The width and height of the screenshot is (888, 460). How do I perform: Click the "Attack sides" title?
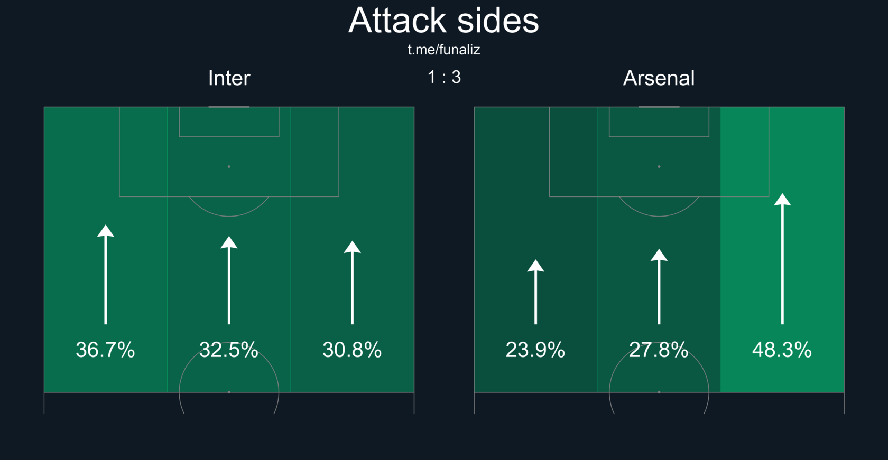[x=444, y=21]
